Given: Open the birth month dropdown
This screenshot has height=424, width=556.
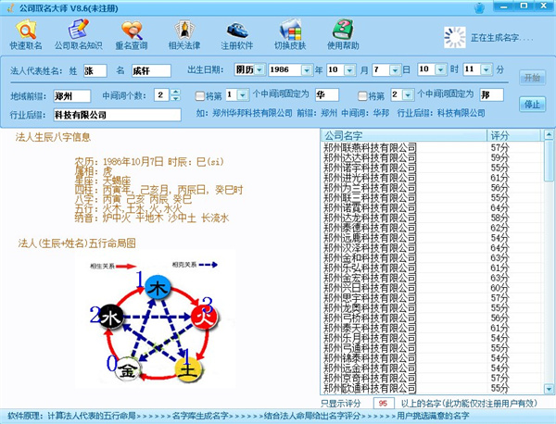Looking at the screenshot, I should [x=349, y=69].
